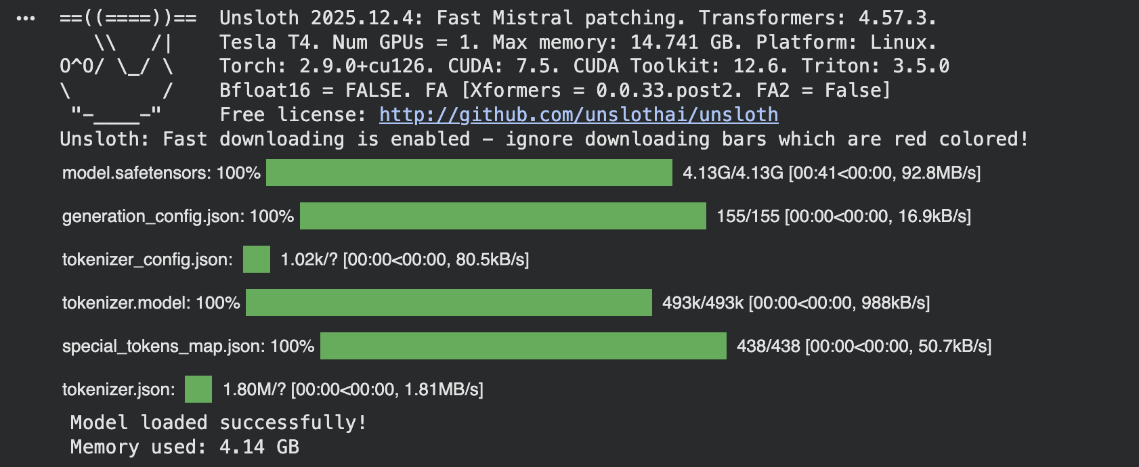Viewport: 1139px width, 467px height.
Task: Click the "Fast downloading is enabled" notice
Action: [x=544, y=139]
